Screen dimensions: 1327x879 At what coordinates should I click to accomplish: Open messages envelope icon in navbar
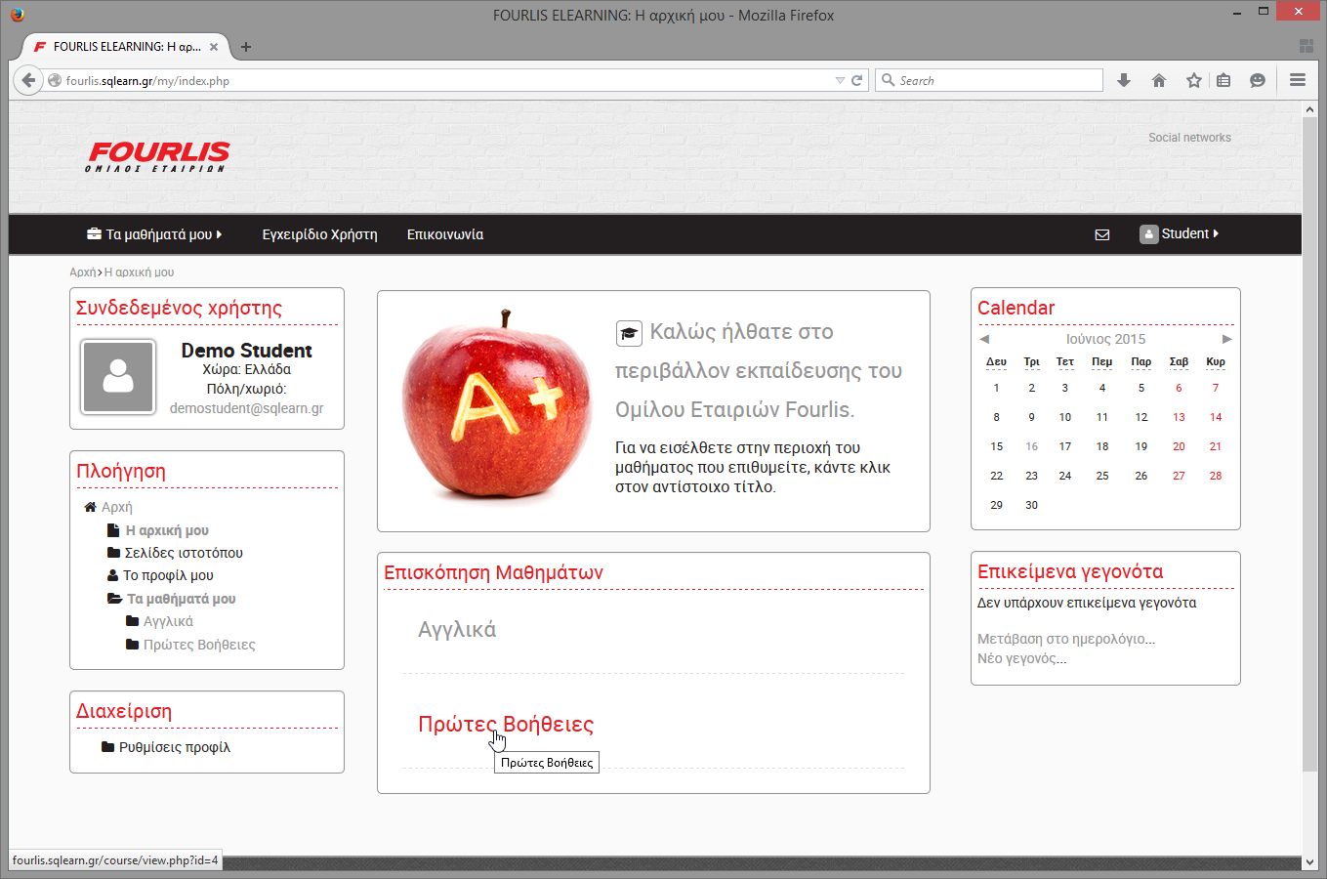coord(1102,234)
